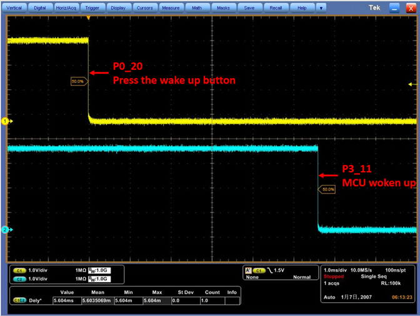Click the 06:13:23 clock readout
420x316 pixels.
[402, 297]
